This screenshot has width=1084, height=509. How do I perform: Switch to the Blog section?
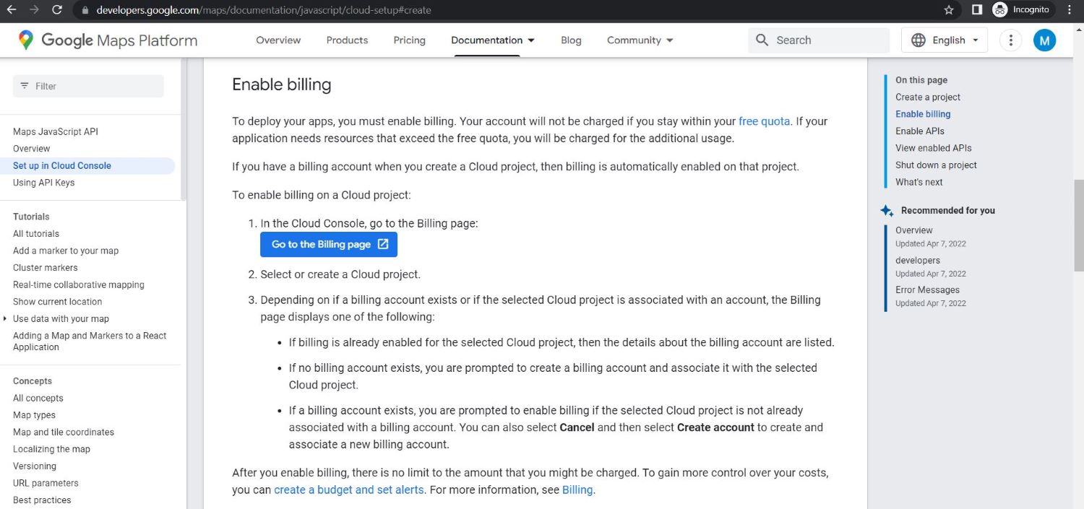point(571,40)
